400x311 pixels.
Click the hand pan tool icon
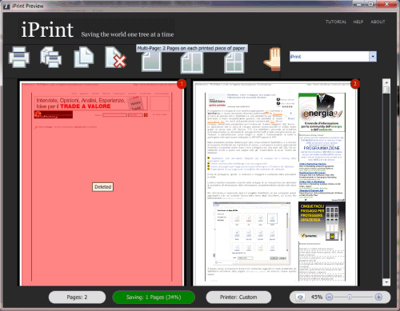coord(272,59)
